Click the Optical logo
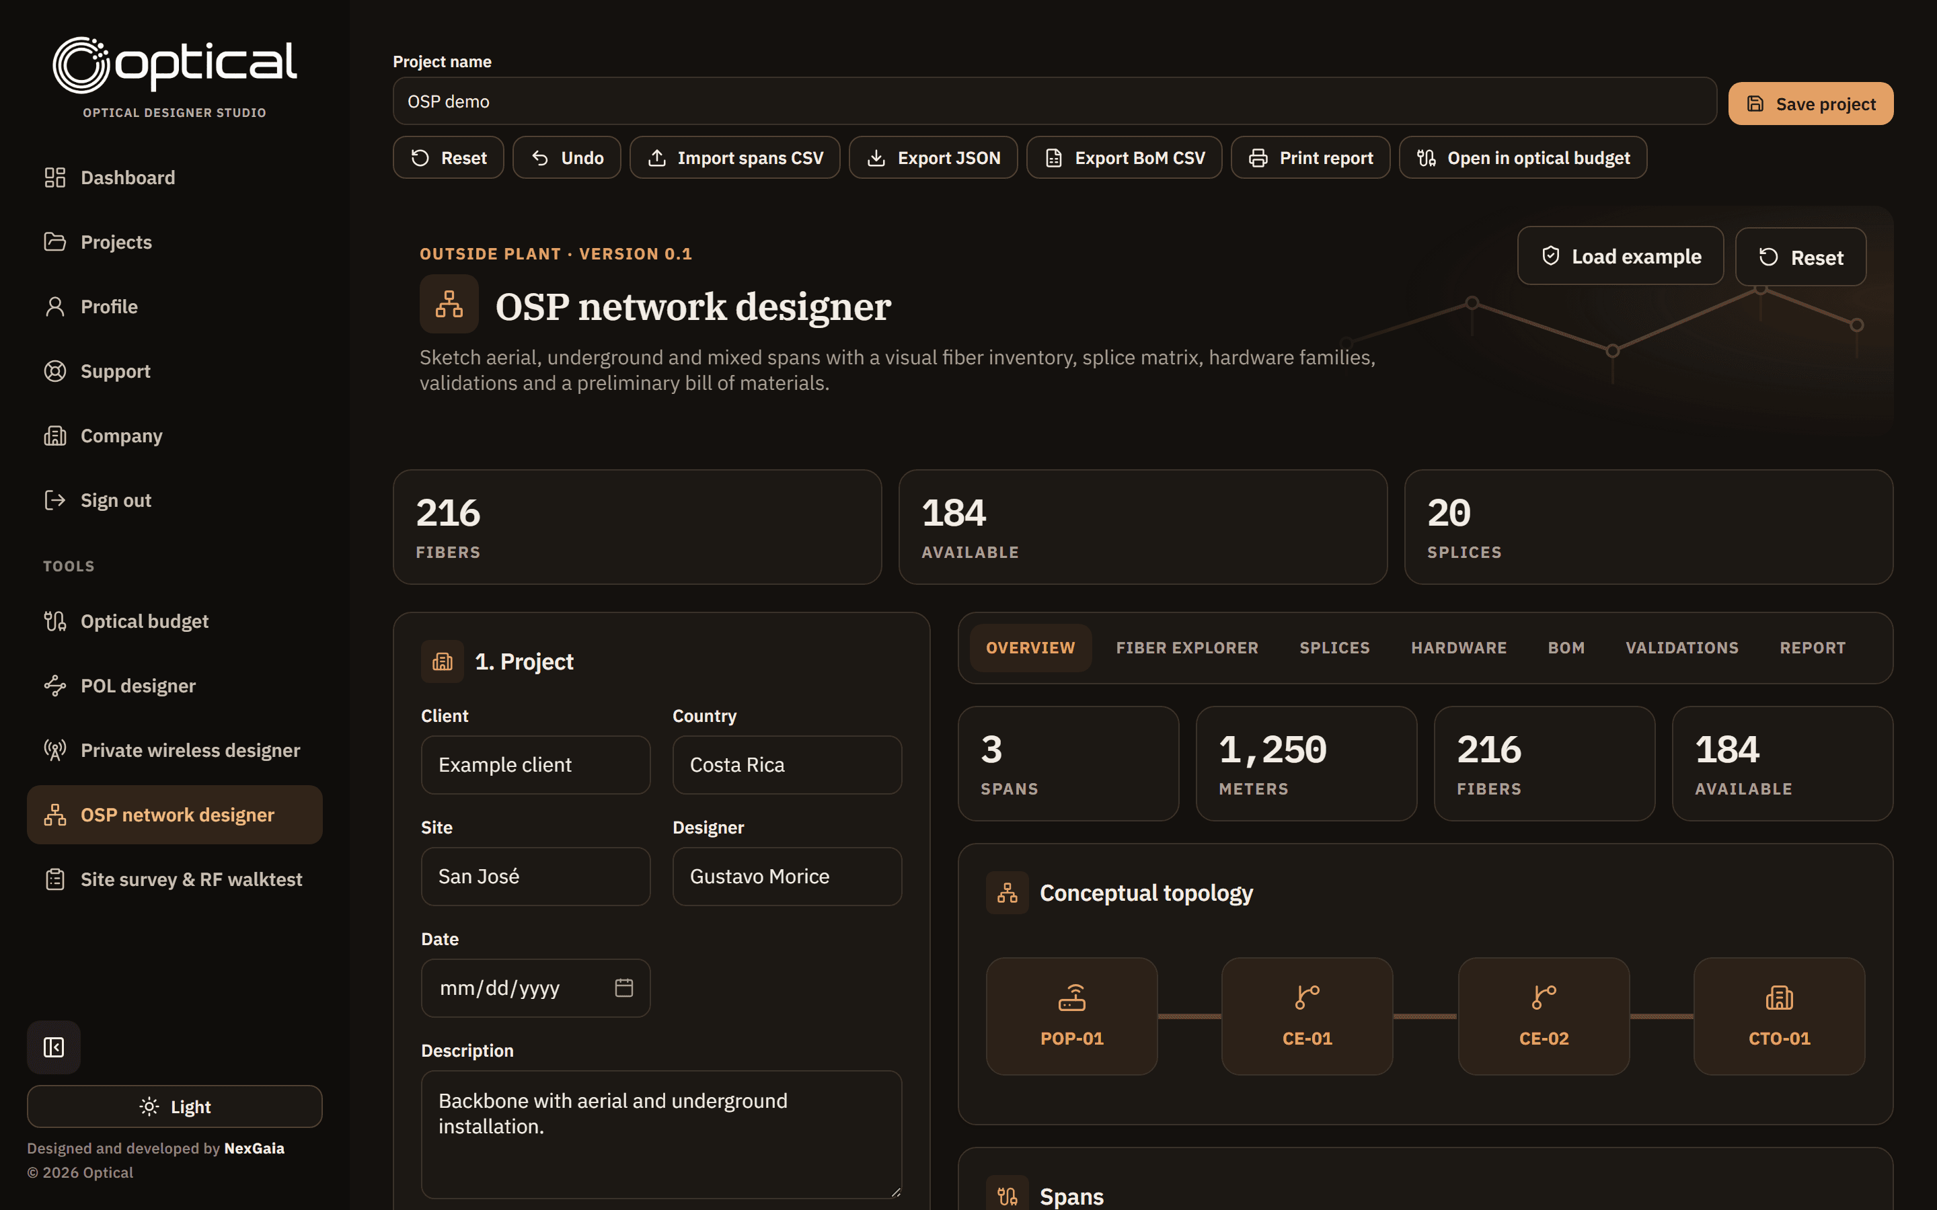The height and width of the screenshot is (1210, 1937). click(x=174, y=65)
